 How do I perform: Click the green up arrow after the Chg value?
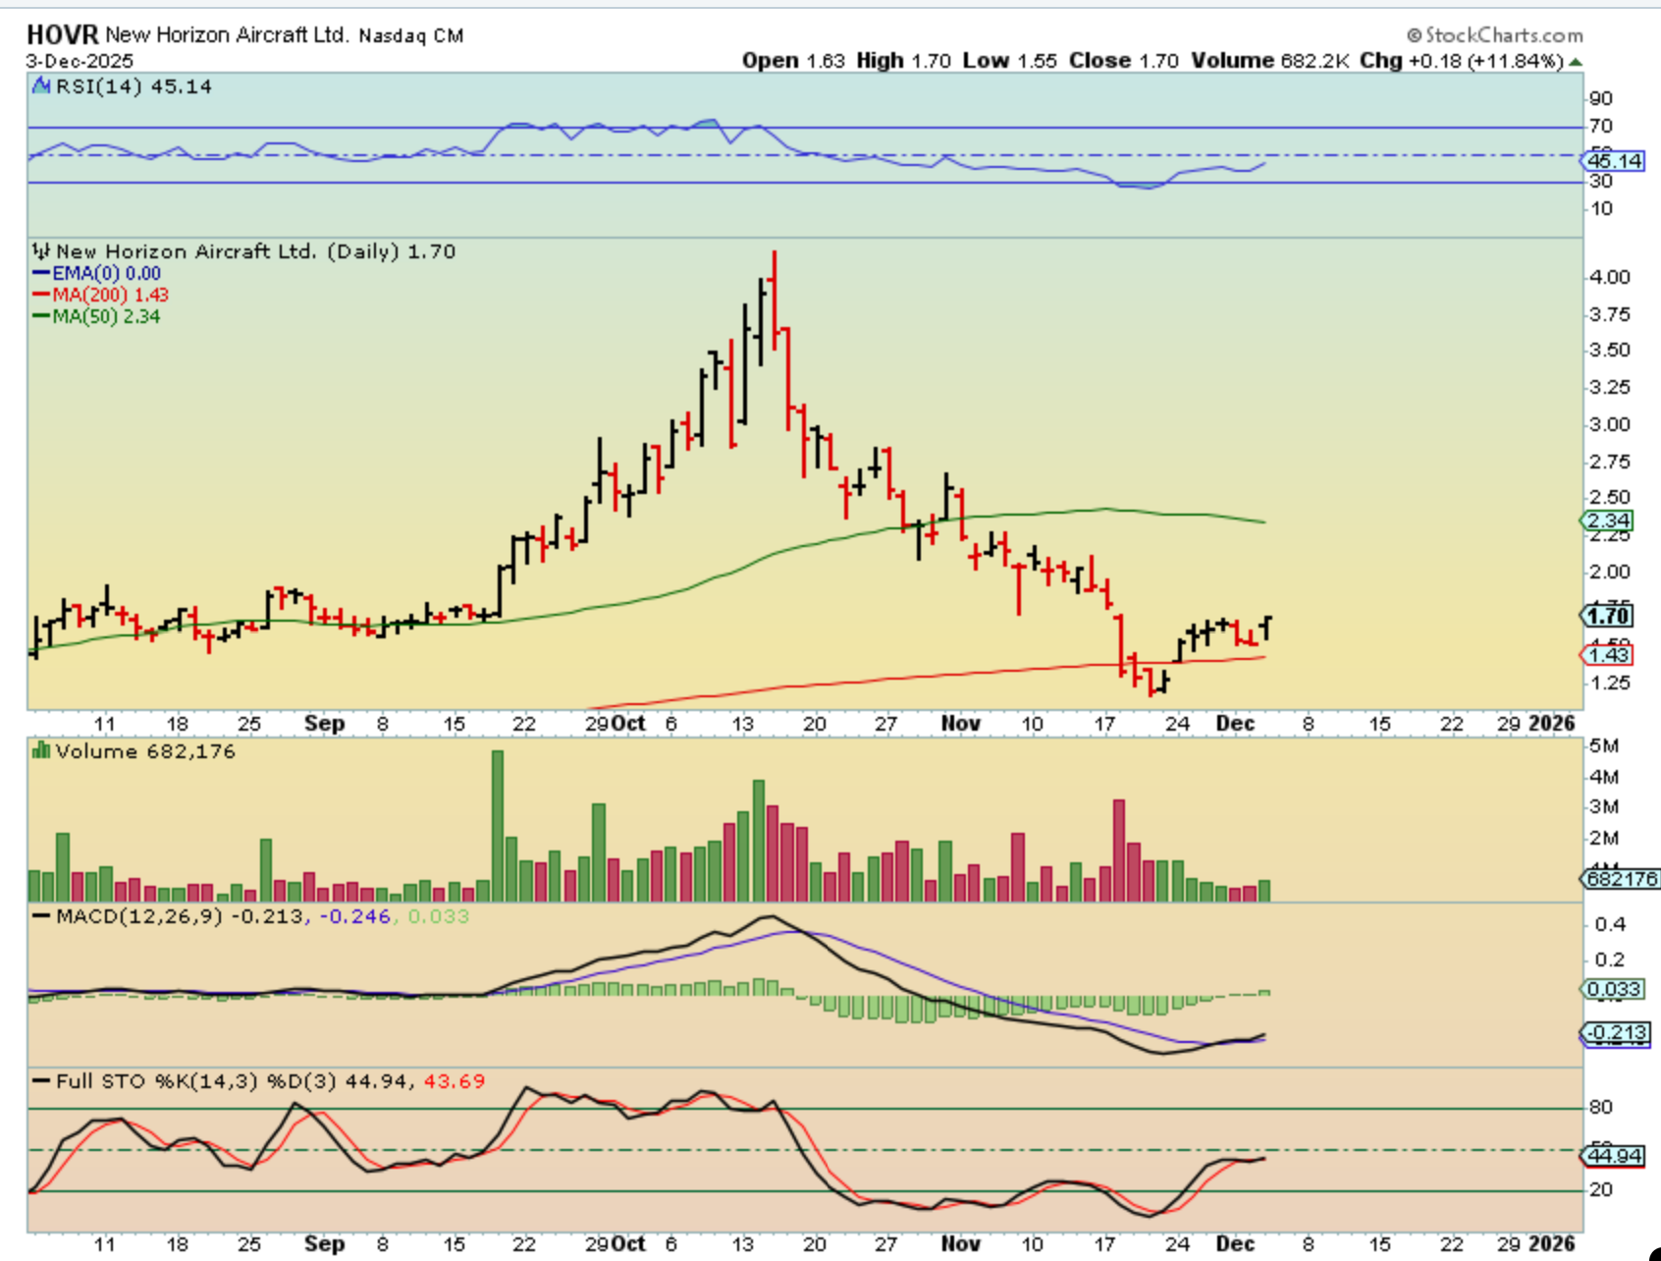click(1576, 62)
